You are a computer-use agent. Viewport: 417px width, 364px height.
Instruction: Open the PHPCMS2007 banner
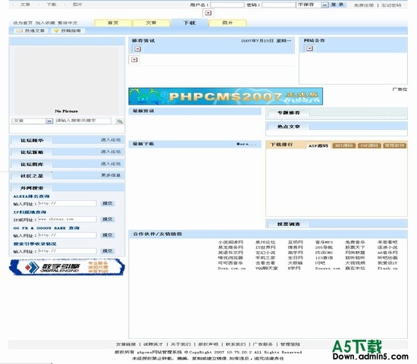tap(225, 96)
